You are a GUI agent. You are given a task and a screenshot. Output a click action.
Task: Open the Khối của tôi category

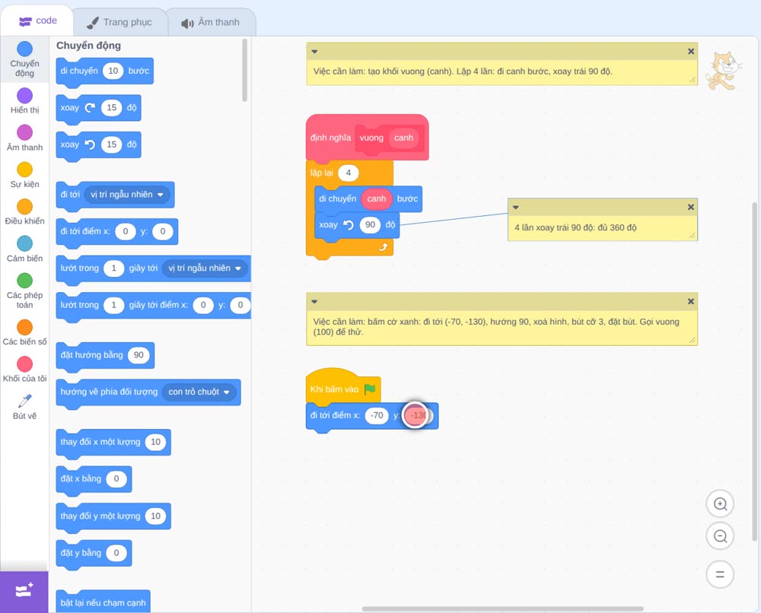25,370
